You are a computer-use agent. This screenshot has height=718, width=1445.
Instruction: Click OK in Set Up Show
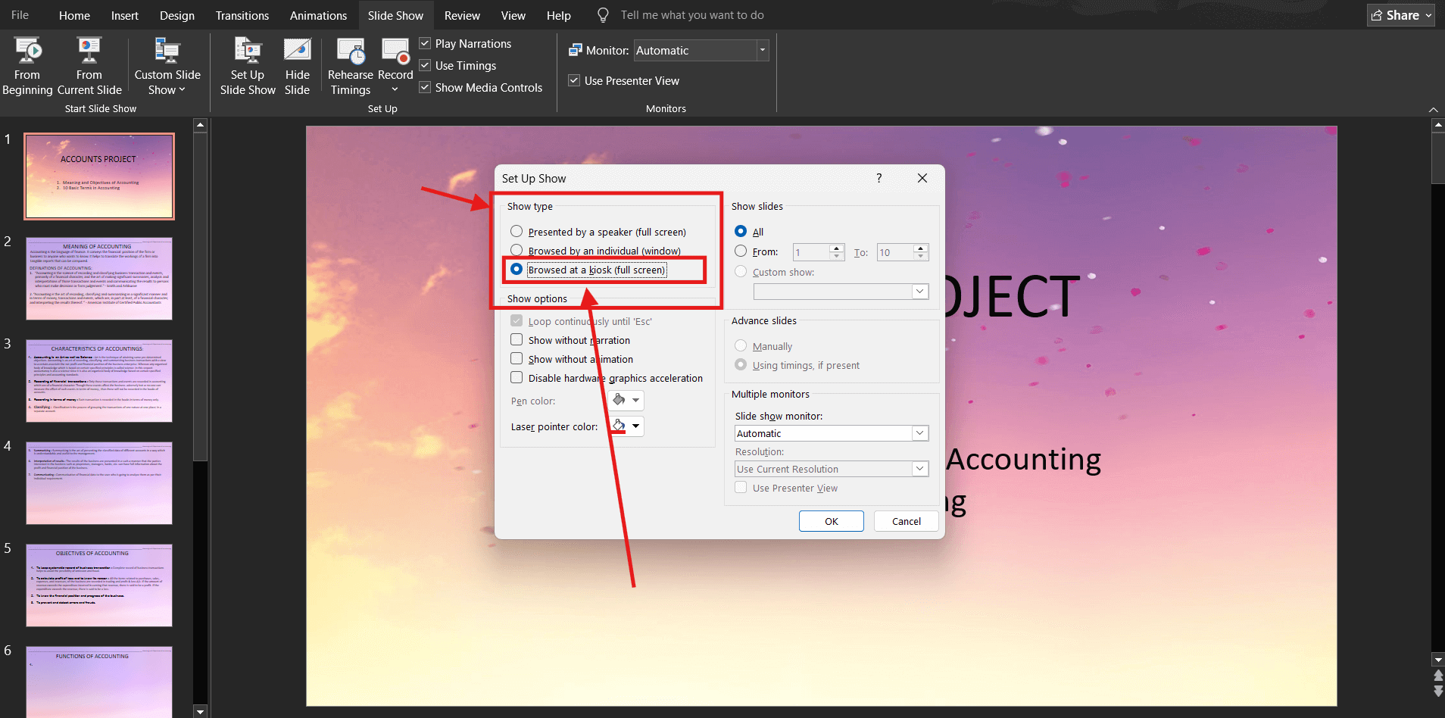point(832,521)
